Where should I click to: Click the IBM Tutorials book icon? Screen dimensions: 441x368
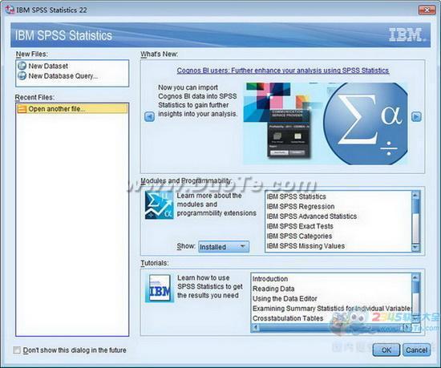point(160,289)
